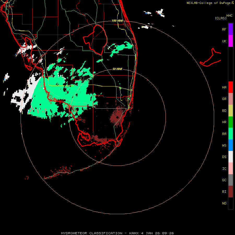Click the KAMX station identifier
The height and width of the screenshot is (235, 235).
click(134, 233)
